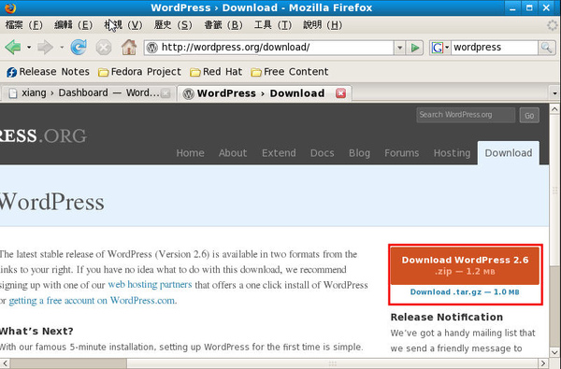
Task: Select the Download nav tab
Action: [x=509, y=153]
